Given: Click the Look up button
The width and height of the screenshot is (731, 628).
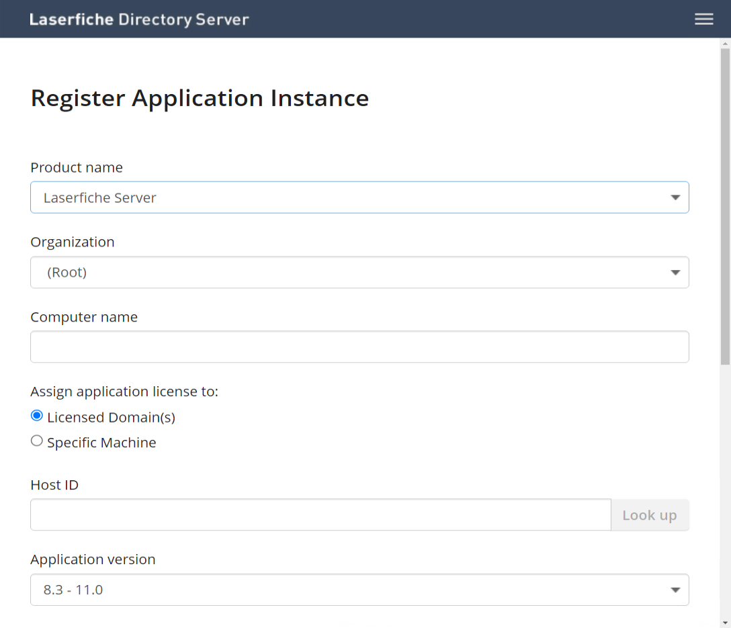Looking at the screenshot, I should [x=650, y=514].
